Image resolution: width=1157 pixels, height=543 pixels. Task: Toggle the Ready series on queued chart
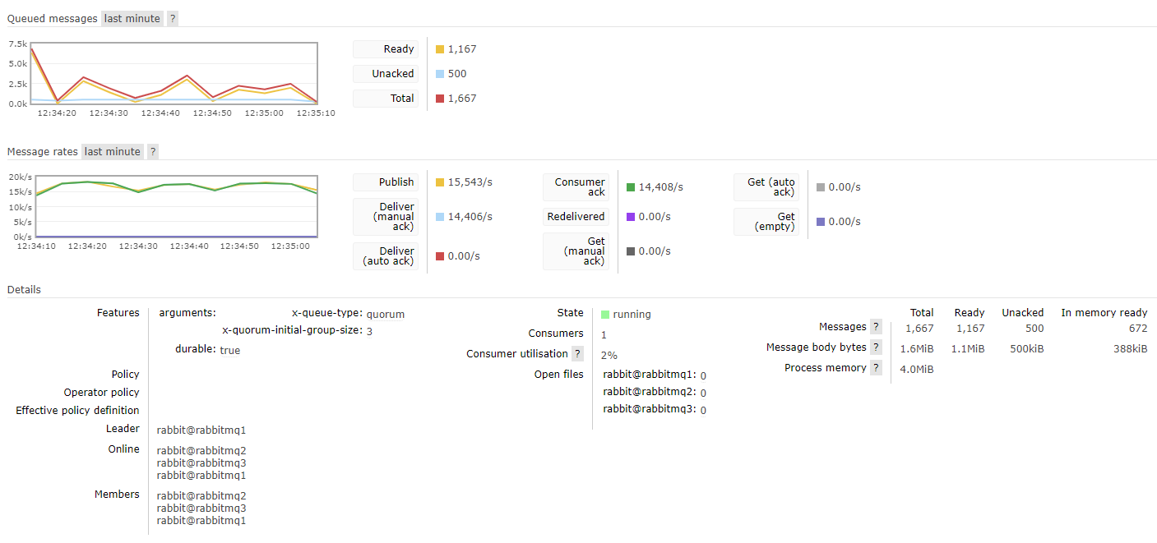click(386, 48)
